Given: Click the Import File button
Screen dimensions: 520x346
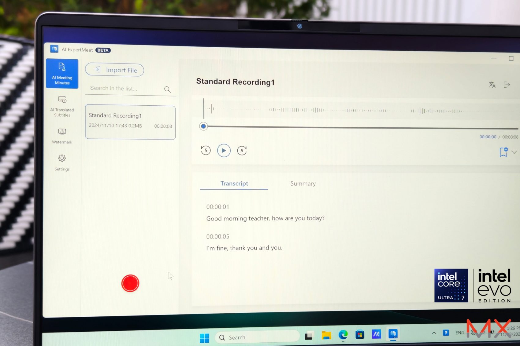Looking at the screenshot, I should (x=114, y=70).
